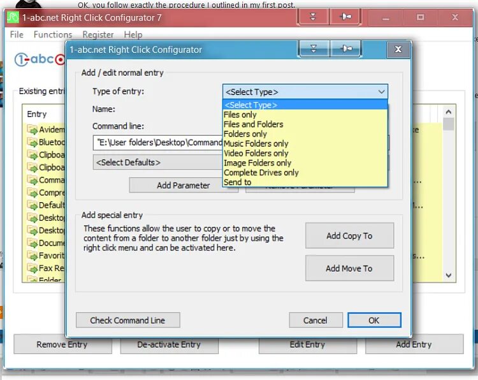Image resolution: width=478 pixels, height=380 pixels.
Task: Select the Compre entry icon in list
Action: [x=32, y=193]
